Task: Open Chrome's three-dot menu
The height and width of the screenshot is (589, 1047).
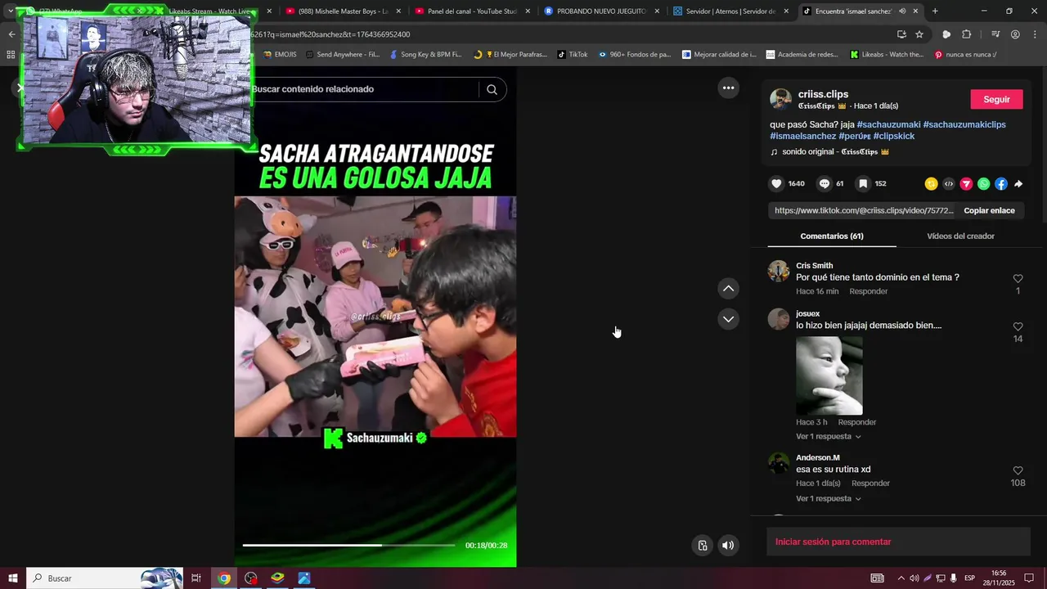Action: (x=1035, y=34)
